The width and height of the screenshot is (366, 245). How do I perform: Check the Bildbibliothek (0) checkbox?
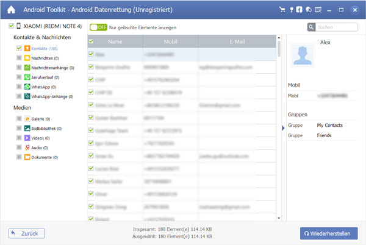[19, 128]
